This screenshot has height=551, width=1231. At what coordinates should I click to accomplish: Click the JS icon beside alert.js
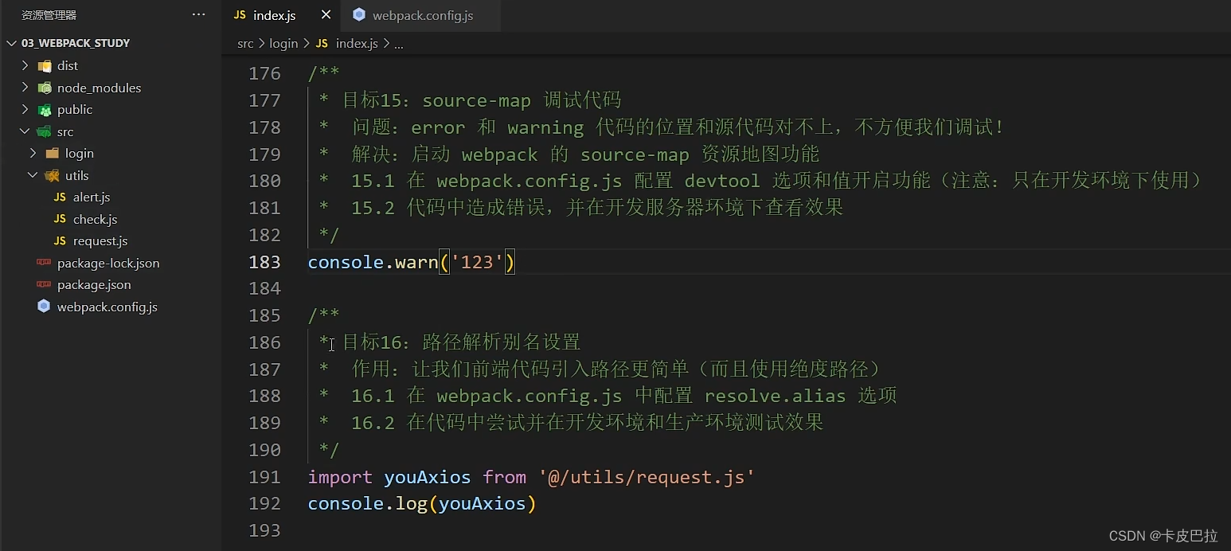[x=60, y=197]
